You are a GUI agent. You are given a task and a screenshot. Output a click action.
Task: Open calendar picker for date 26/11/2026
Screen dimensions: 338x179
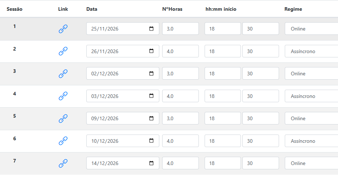tap(151, 51)
